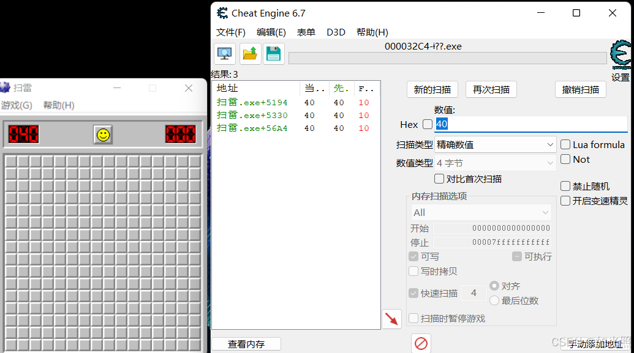634x353 pixels.
Task: Open the 扫描类型 dropdown
Action: click(496, 144)
